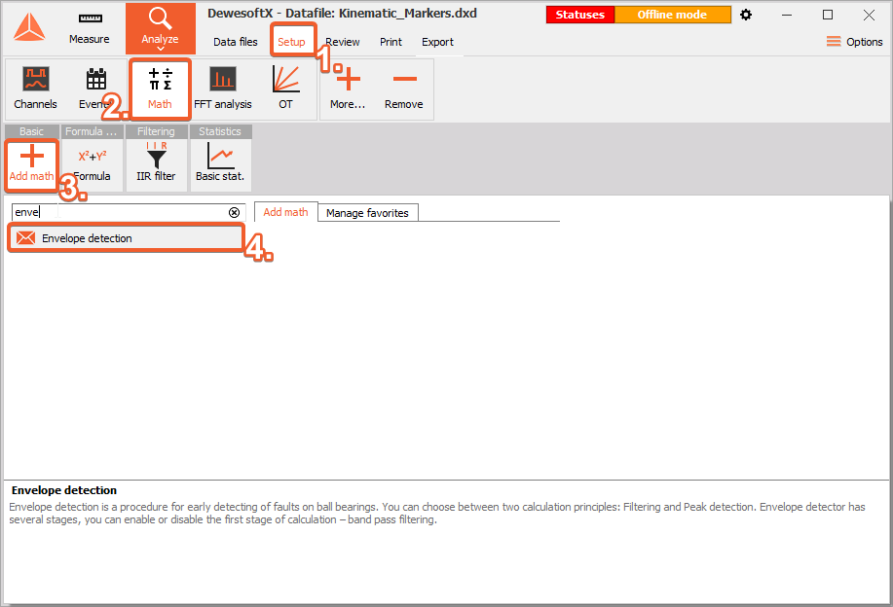Add a Formula math channel
Viewport: 893px width, 607px height.
pyautogui.click(x=93, y=163)
